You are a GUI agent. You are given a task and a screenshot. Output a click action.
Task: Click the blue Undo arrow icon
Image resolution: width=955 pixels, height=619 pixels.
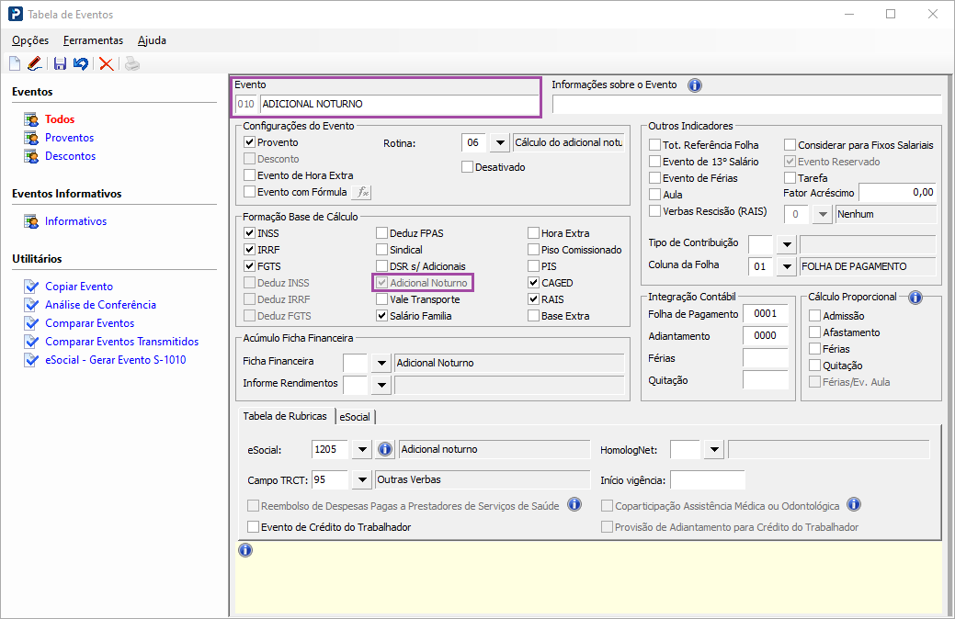pos(81,63)
